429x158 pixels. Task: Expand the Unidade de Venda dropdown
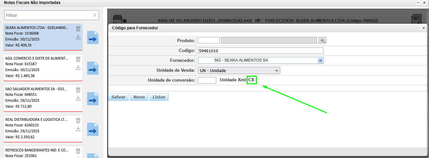pyautogui.click(x=239, y=70)
